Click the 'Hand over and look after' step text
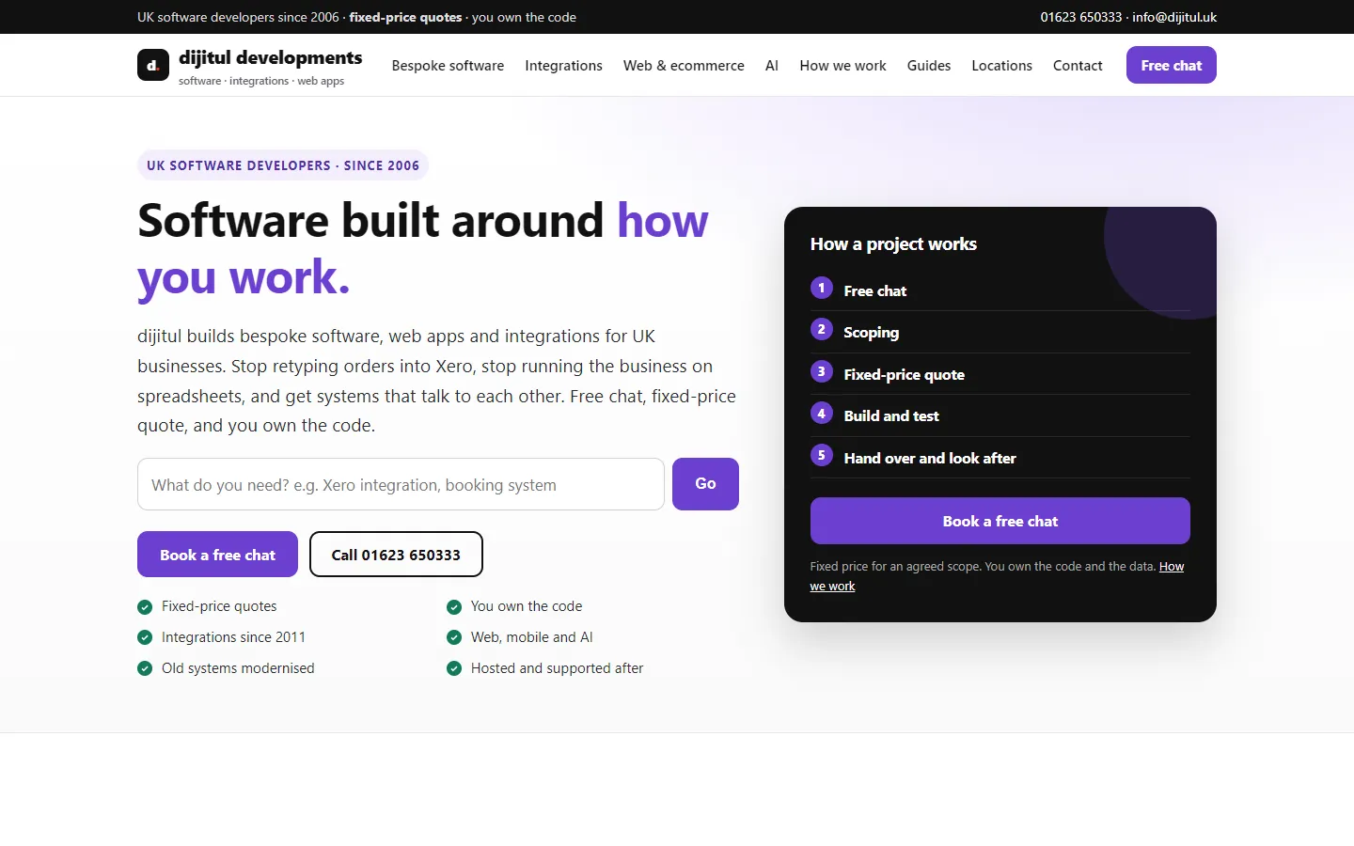This screenshot has width=1354, height=846. [x=930, y=458]
